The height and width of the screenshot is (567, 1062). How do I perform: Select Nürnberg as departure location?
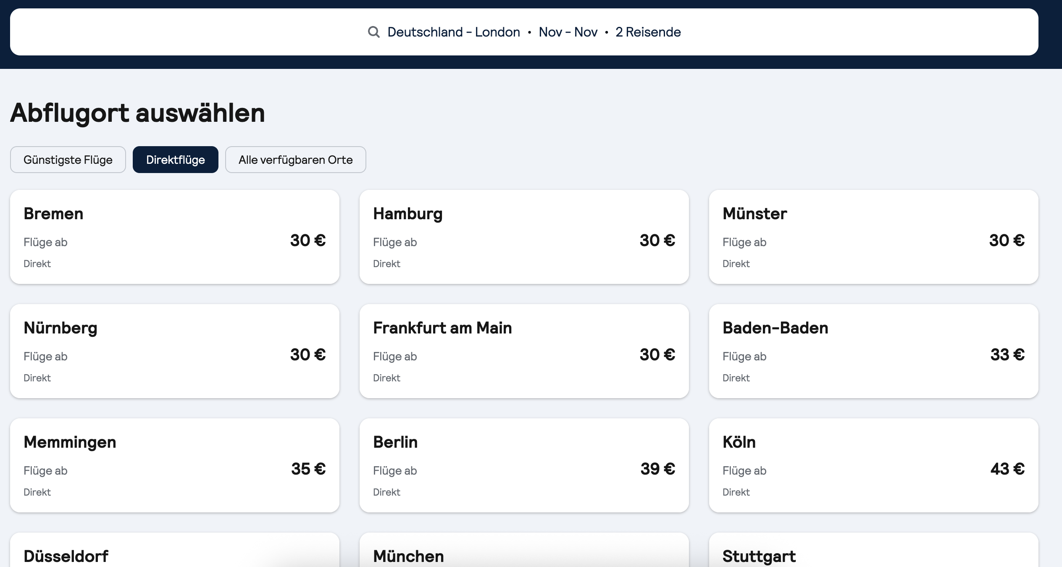click(175, 351)
